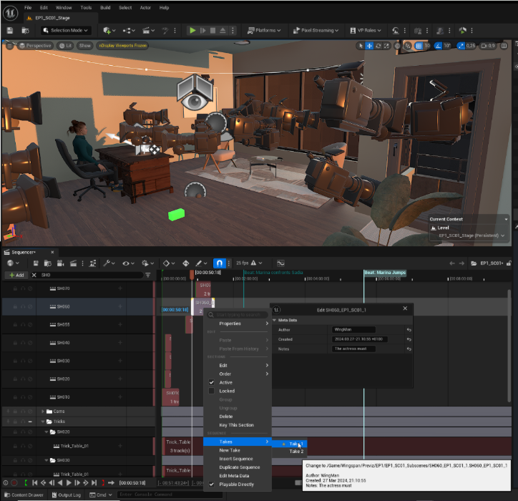Viewport: 518px width, 501px height.
Task: Toggle the Active checkbox in context menu
Action: pyautogui.click(x=212, y=383)
